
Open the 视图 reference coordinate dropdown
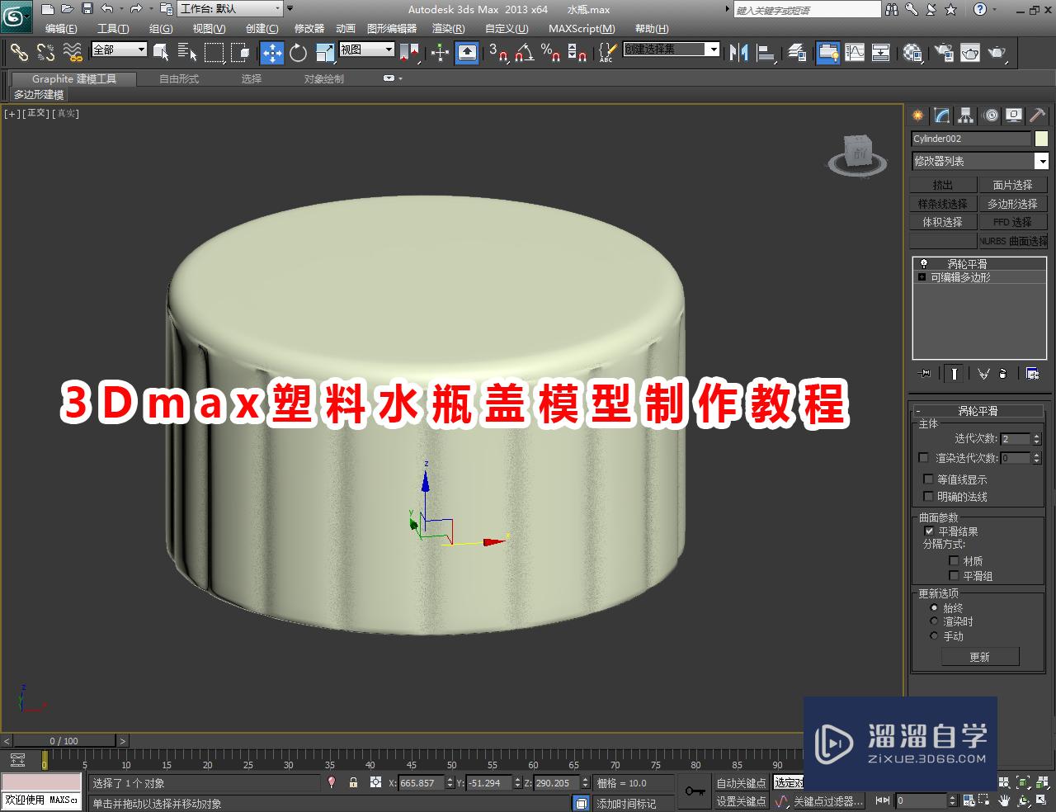(367, 50)
